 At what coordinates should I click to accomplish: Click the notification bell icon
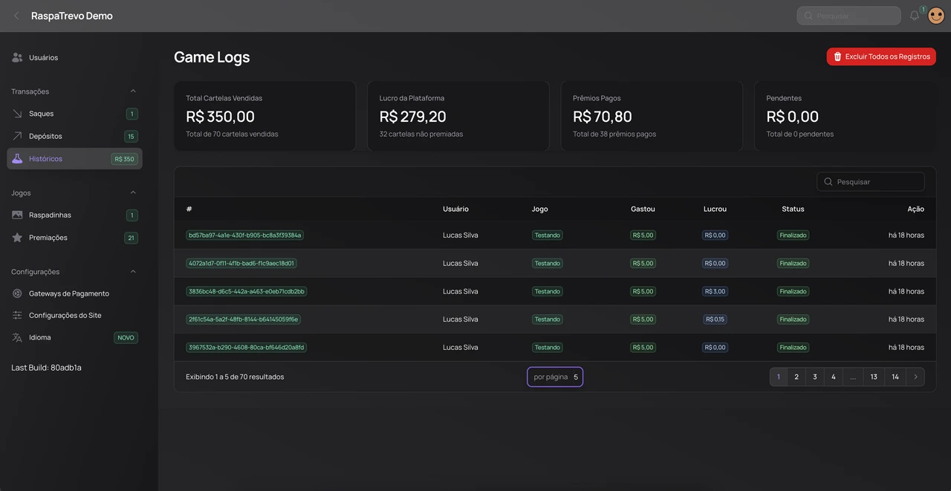pos(913,14)
